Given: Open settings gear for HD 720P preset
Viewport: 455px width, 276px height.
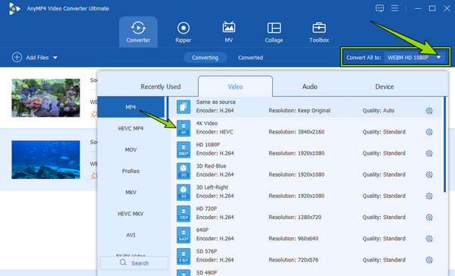Looking at the screenshot, I should coord(429,218).
